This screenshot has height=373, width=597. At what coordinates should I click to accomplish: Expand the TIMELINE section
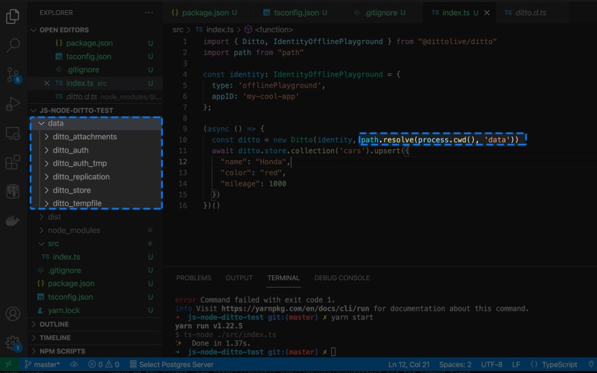95,338
